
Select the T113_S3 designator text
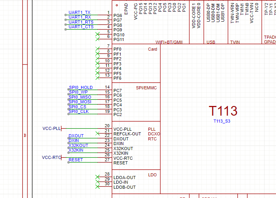(222, 121)
